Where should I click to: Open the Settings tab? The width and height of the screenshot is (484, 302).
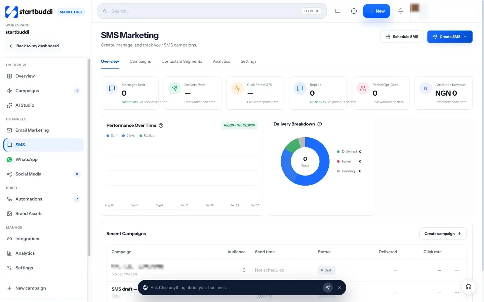click(248, 61)
